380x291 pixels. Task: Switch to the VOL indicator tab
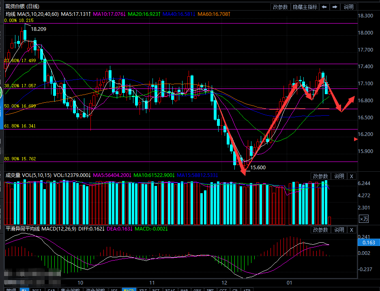coord(115,289)
